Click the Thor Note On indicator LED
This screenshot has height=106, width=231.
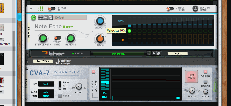tap(73, 53)
